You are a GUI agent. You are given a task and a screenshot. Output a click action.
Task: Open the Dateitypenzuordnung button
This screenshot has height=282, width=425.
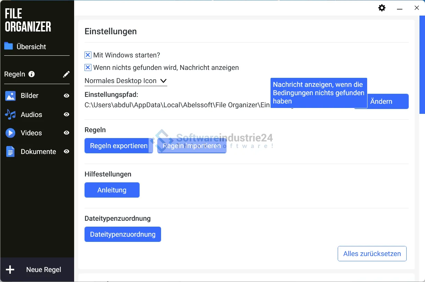tap(123, 234)
